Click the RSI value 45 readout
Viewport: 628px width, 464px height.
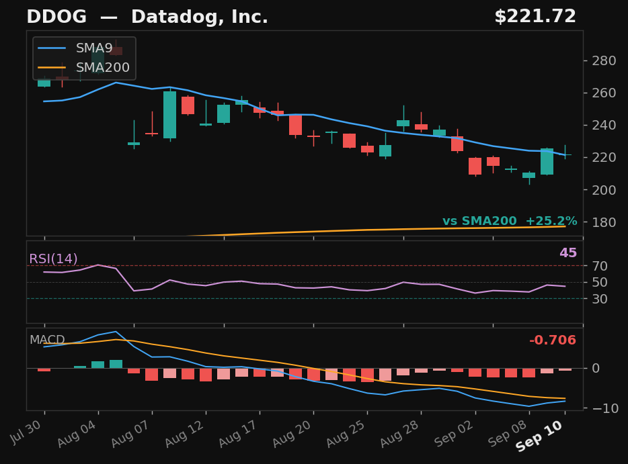click(568, 252)
